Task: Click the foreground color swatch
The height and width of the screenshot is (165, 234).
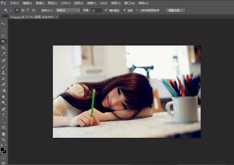Action: [x=2, y=149]
